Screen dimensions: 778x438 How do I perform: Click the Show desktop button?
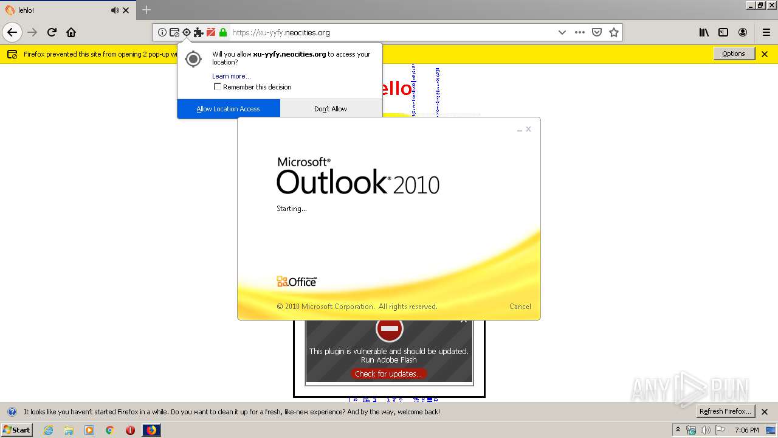coord(772,430)
